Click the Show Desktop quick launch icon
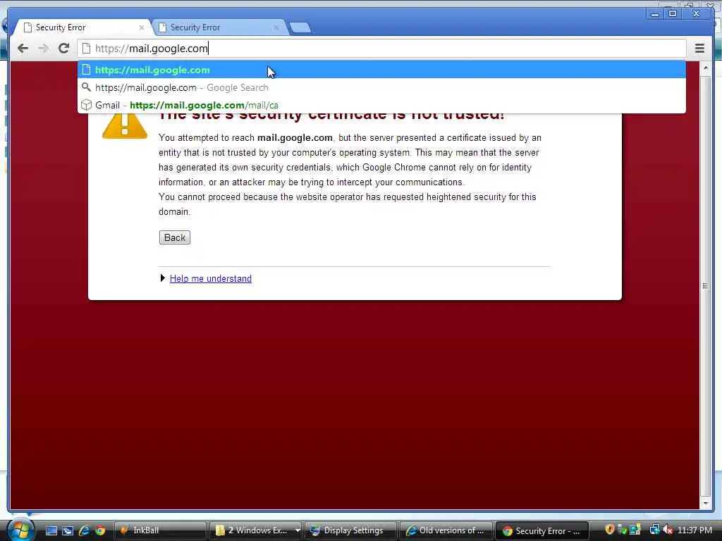The height and width of the screenshot is (541, 722). [51, 530]
